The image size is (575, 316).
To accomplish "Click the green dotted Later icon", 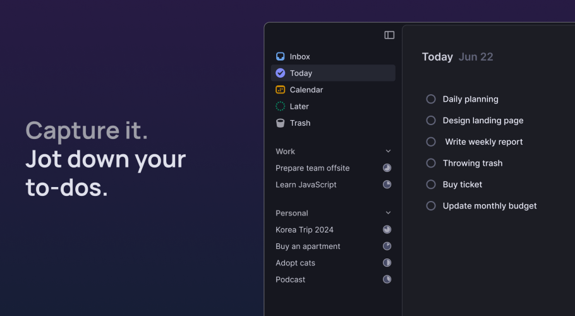I will click(x=280, y=106).
